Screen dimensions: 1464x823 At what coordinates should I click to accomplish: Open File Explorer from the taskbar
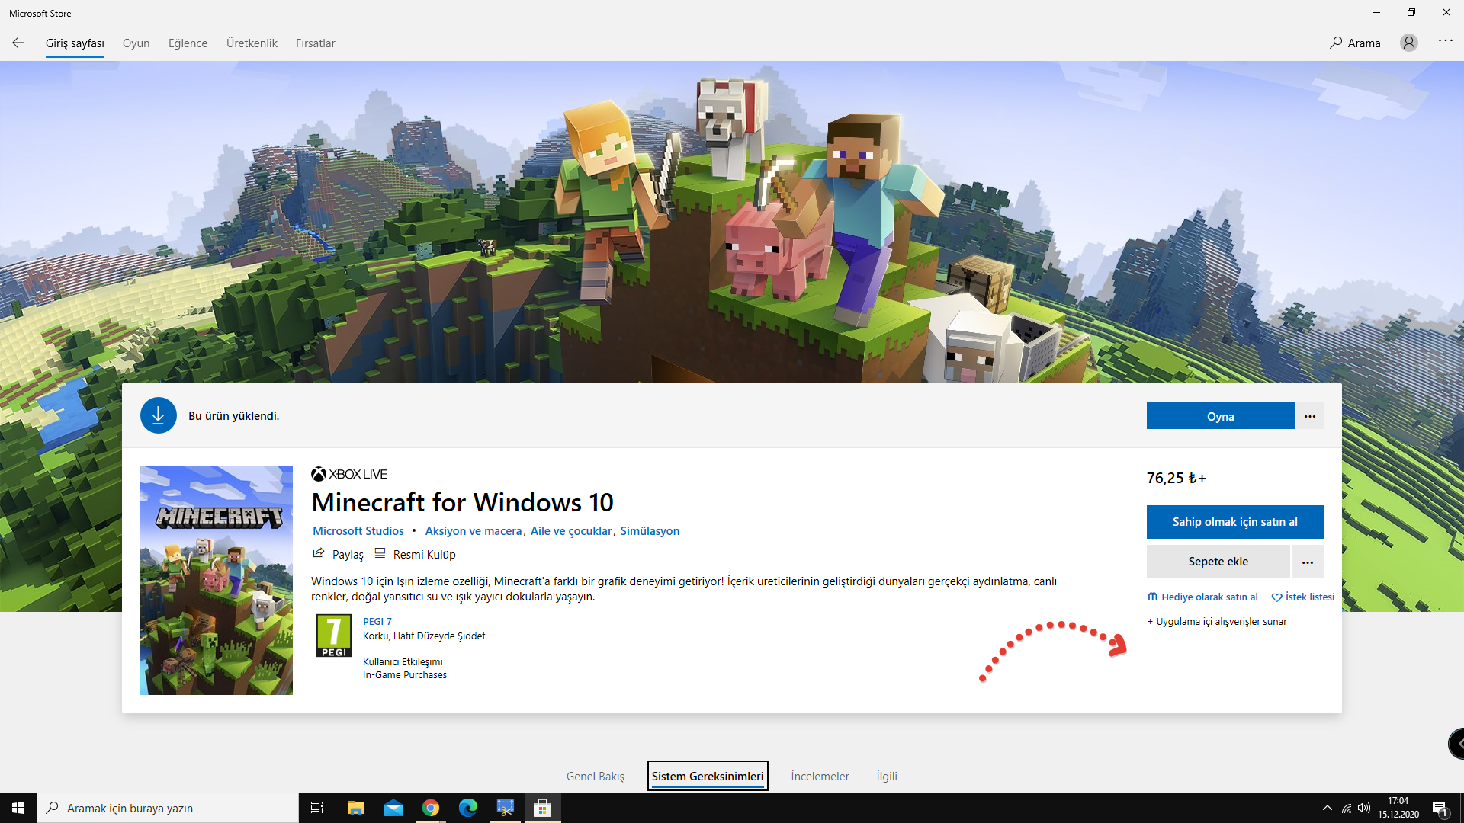tap(355, 808)
